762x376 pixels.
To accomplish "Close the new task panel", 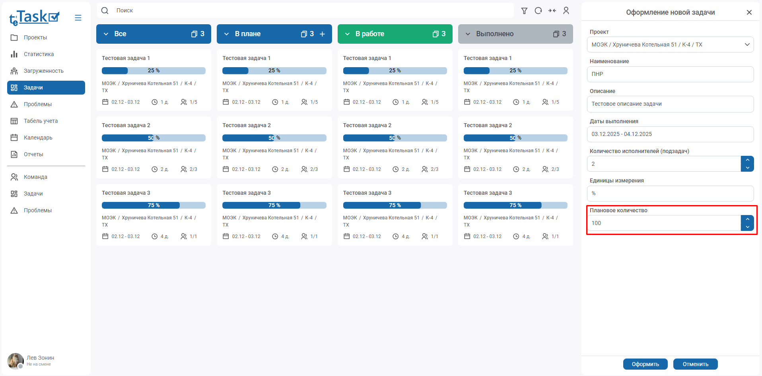I will [x=749, y=12].
